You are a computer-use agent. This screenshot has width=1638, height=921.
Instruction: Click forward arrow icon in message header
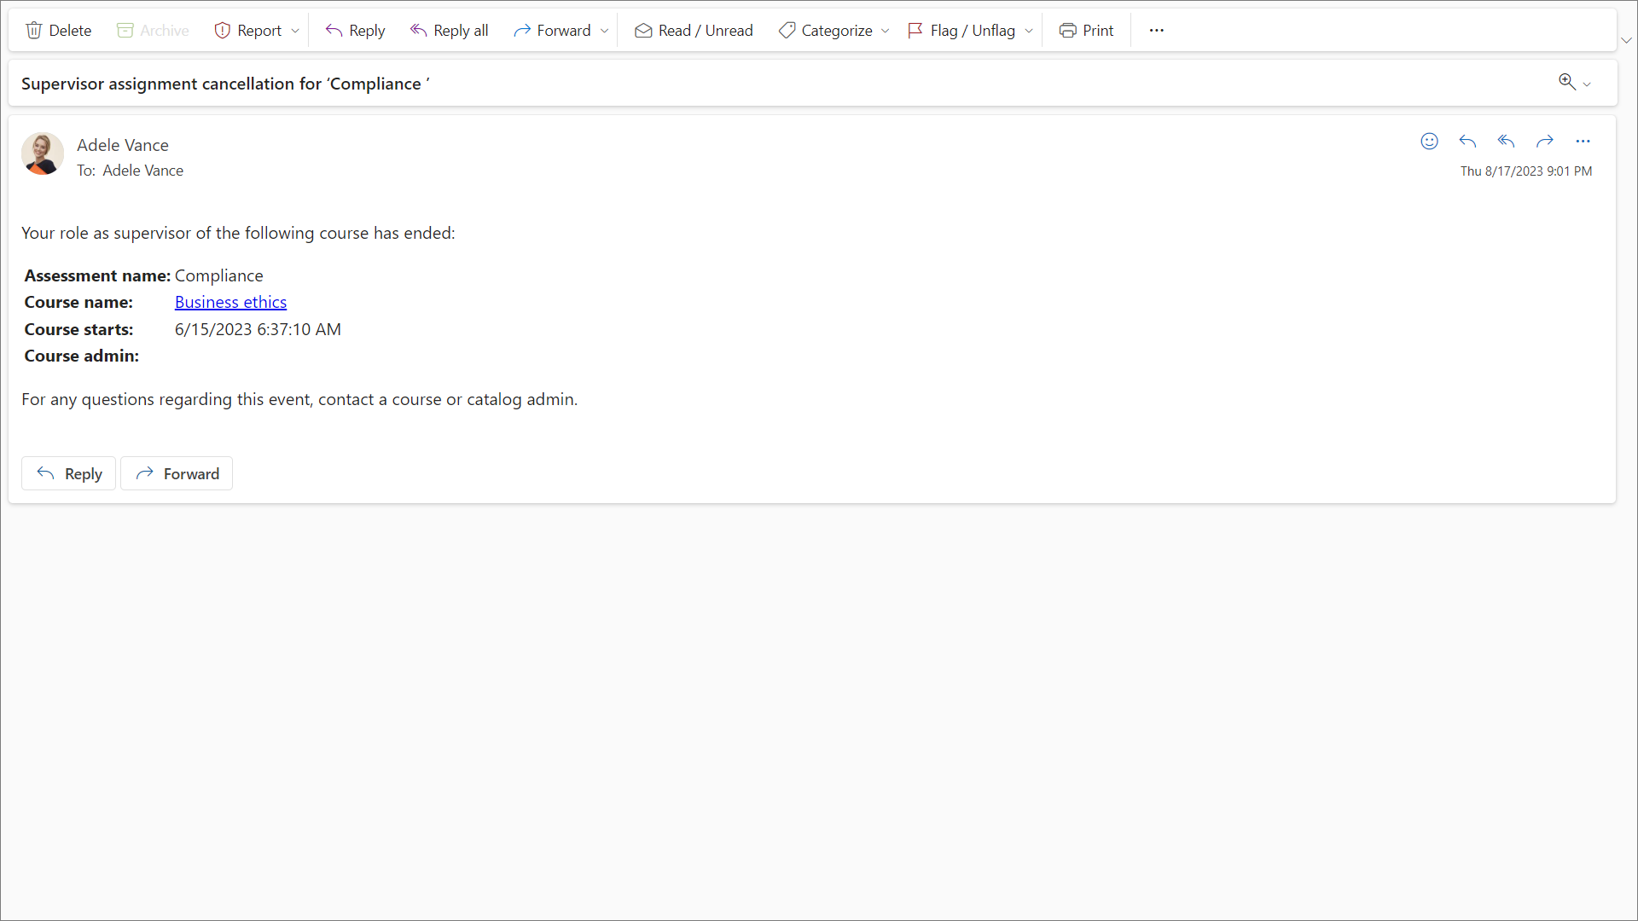click(x=1544, y=142)
